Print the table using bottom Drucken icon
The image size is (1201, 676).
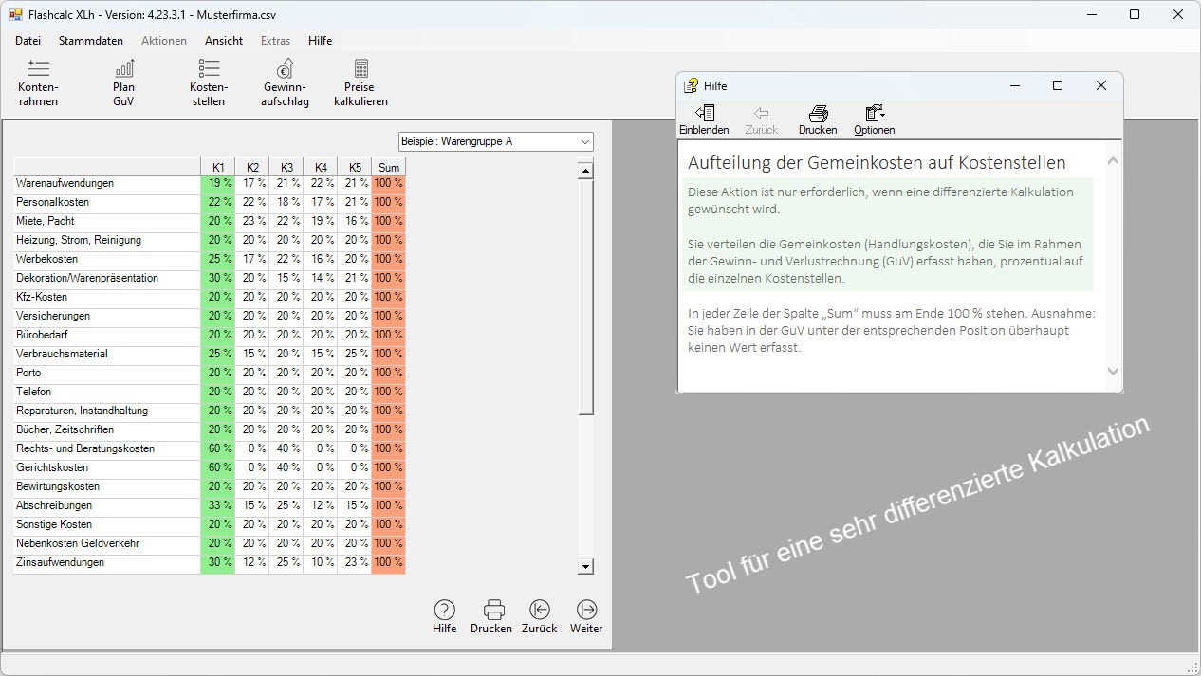(491, 610)
